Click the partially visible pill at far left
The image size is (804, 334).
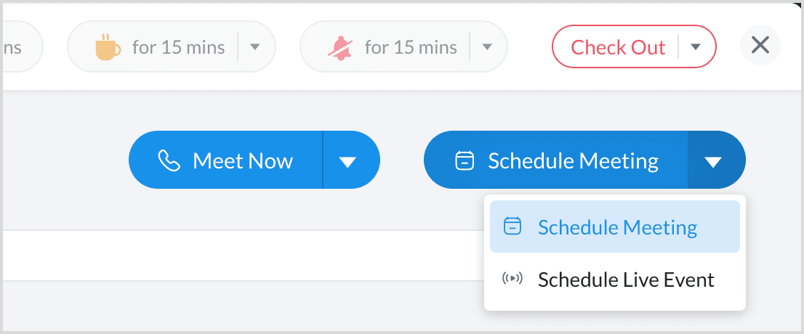click(18, 48)
